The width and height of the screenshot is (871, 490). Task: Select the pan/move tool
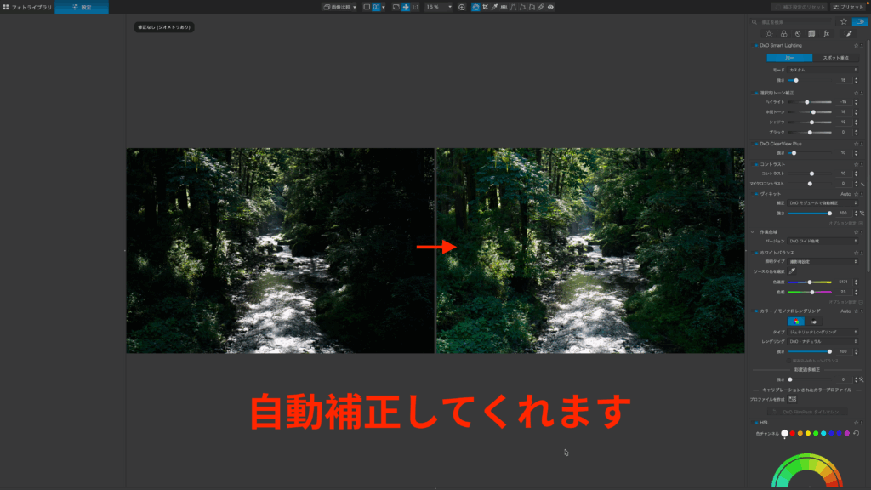click(x=406, y=7)
